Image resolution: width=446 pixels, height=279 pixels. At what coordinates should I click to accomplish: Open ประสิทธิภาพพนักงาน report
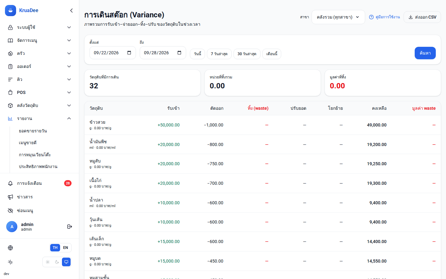(38, 166)
